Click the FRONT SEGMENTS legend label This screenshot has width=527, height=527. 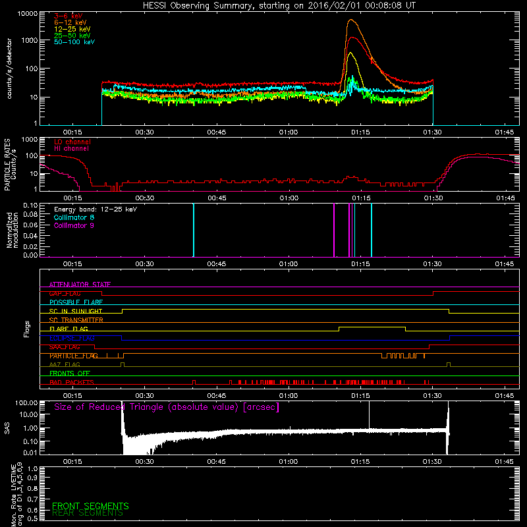pos(90,506)
